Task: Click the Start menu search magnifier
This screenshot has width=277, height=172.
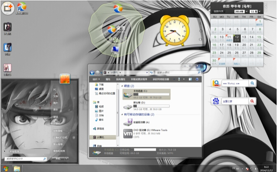Action: (45, 159)
